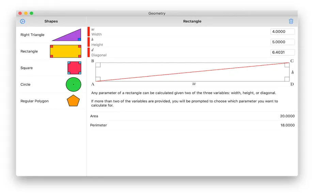
Task: Click the Geometry window title
Action: click(157, 13)
